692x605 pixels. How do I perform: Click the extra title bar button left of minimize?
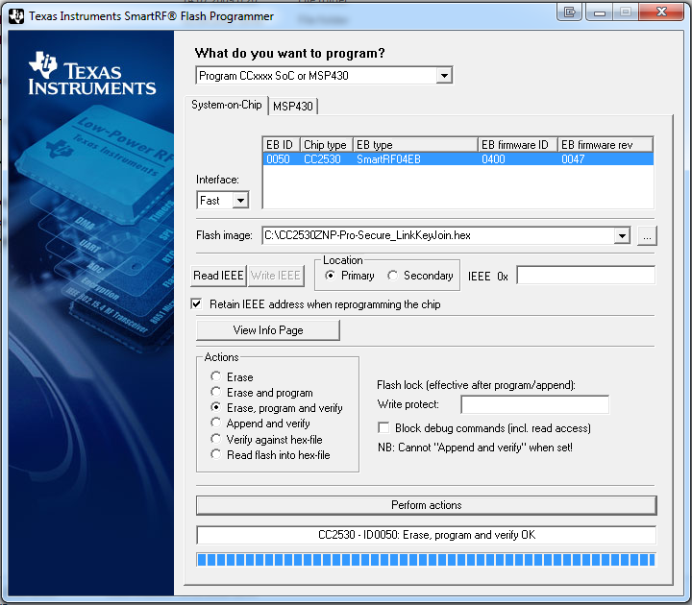click(x=569, y=12)
